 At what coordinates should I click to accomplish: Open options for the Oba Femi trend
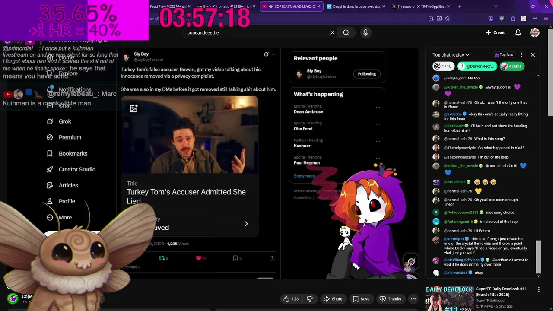pos(378,124)
